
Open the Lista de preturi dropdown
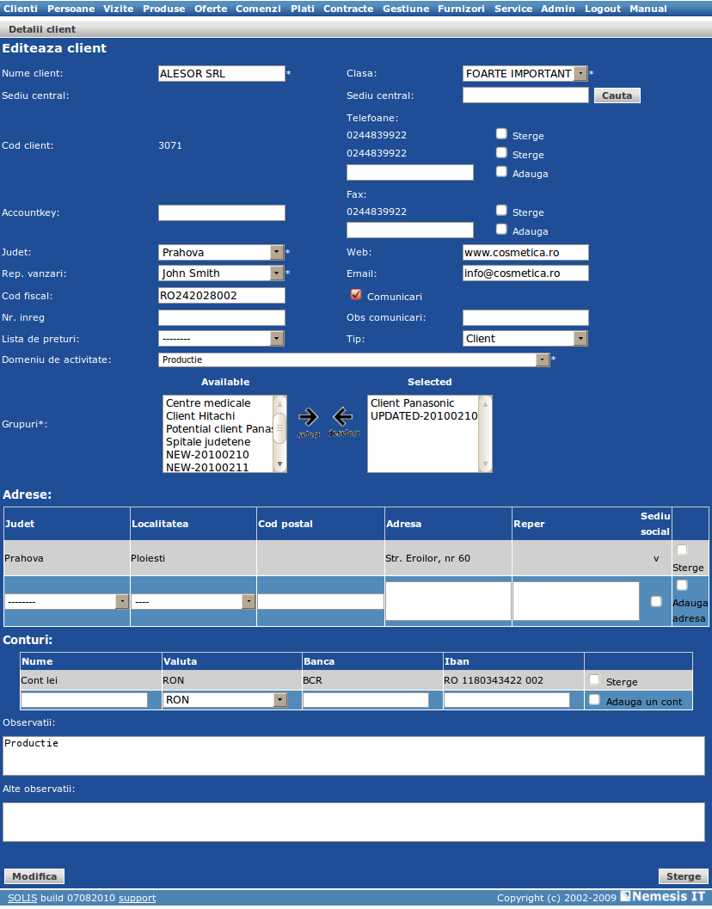point(221,339)
